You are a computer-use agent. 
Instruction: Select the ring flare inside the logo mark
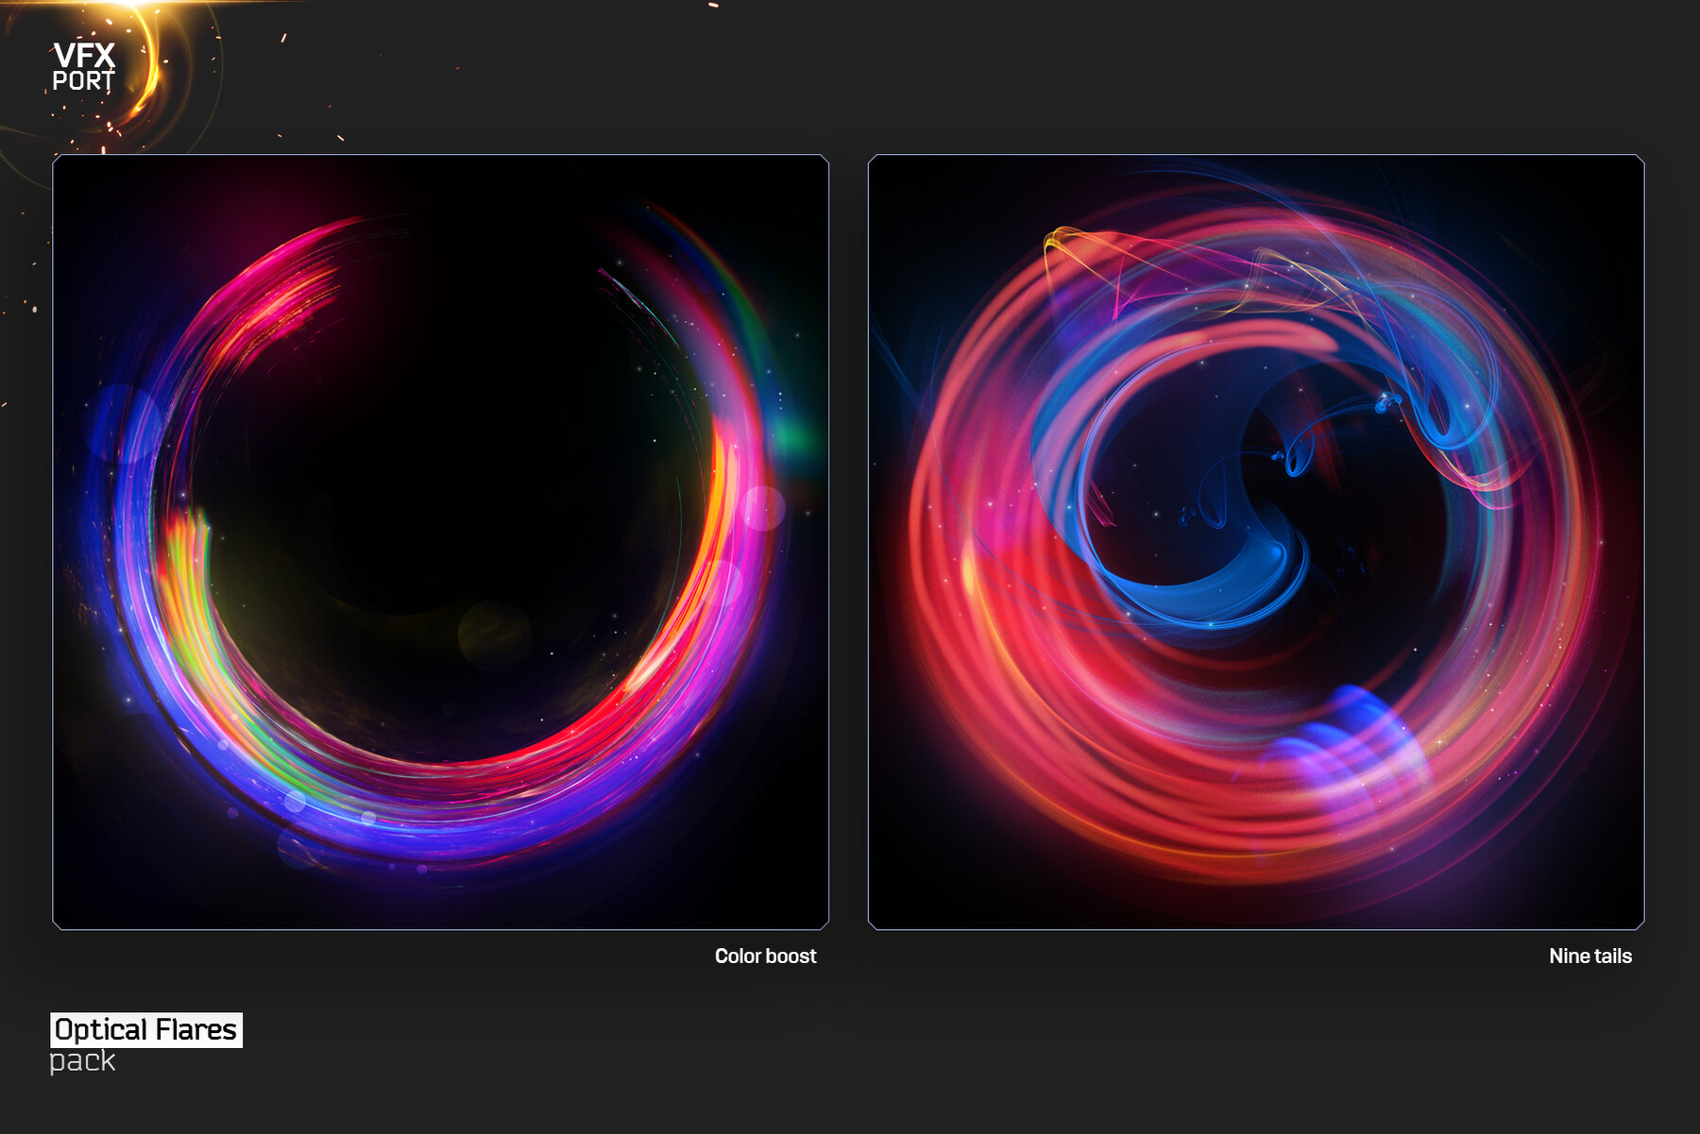156,94
